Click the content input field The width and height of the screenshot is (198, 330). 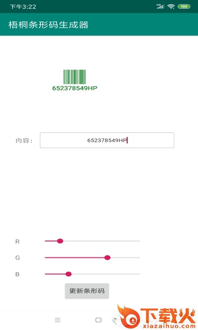click(107, 140)
